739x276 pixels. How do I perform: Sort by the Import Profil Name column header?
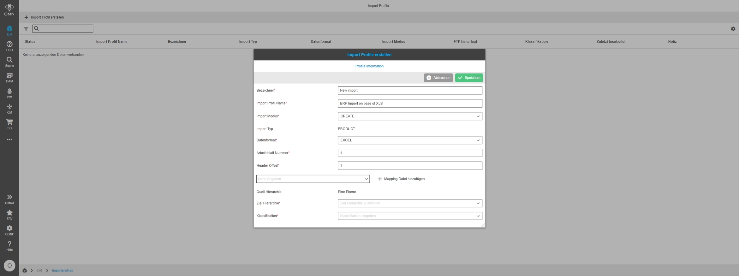pyautogui.click(x=112, y=42)
